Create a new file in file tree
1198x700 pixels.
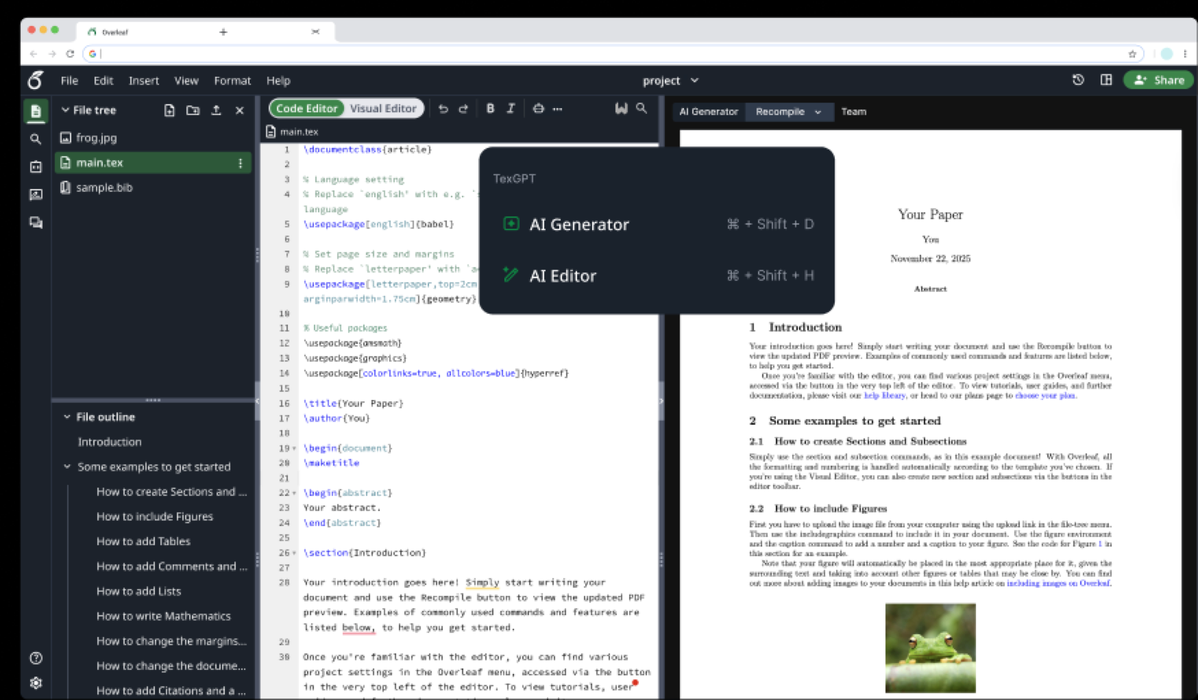(x=169, y=110)
